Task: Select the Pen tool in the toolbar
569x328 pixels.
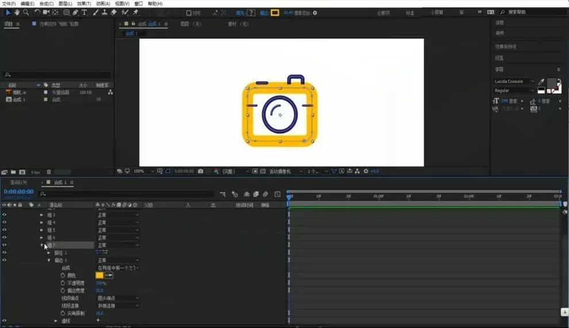Action: click(75, 12)
